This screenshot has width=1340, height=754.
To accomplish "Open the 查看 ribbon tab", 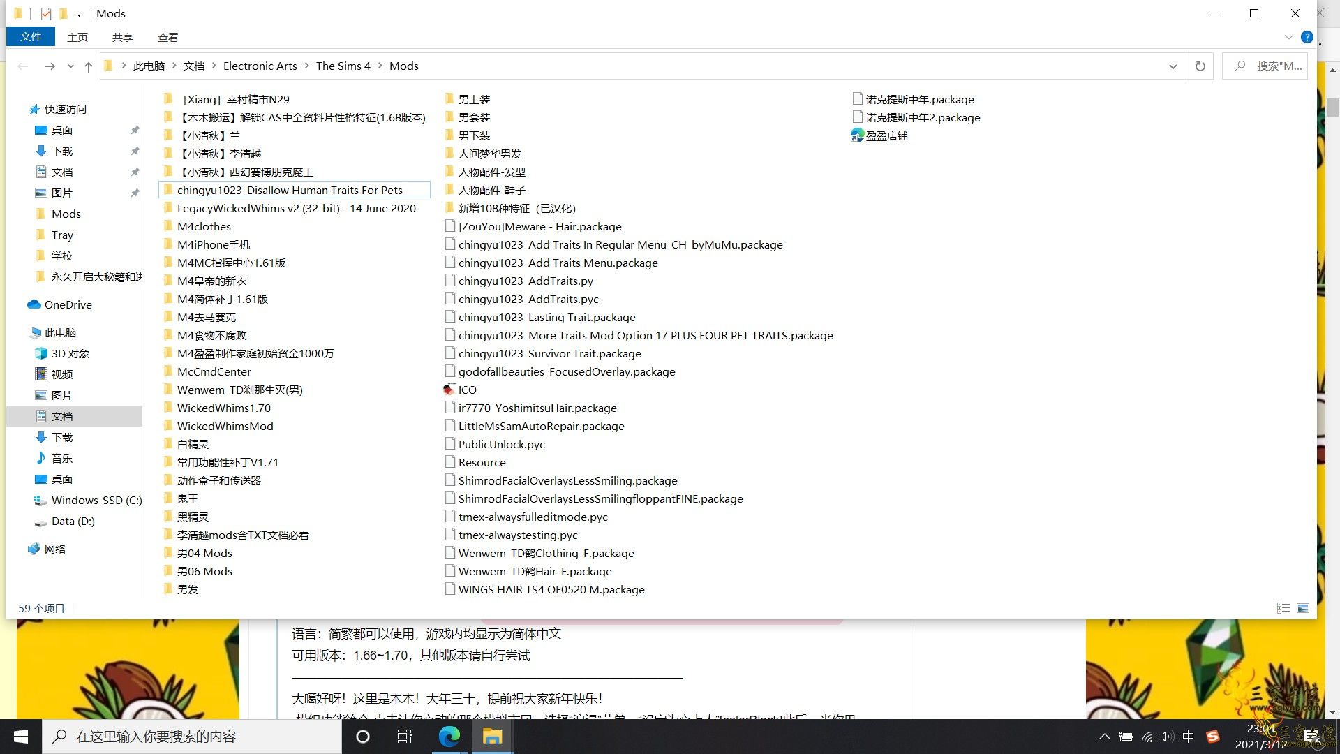I will pos(168,37).
